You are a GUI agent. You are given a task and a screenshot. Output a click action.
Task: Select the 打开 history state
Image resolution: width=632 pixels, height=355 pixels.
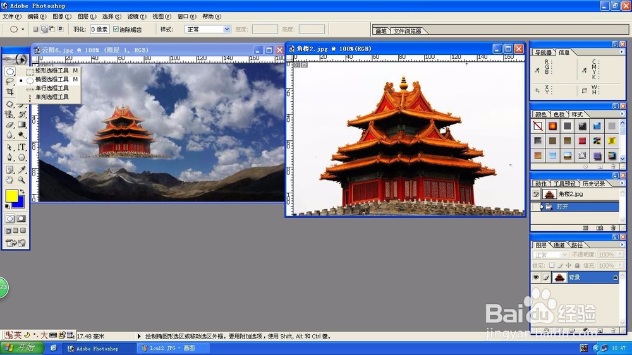[576, 207]
